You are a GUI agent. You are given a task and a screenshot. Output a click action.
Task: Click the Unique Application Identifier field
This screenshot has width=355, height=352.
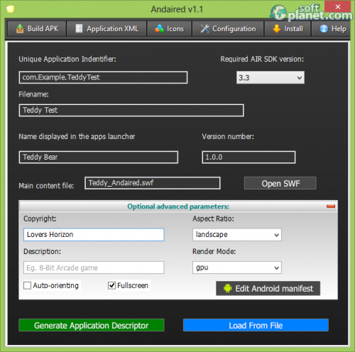tap(103, 77)
